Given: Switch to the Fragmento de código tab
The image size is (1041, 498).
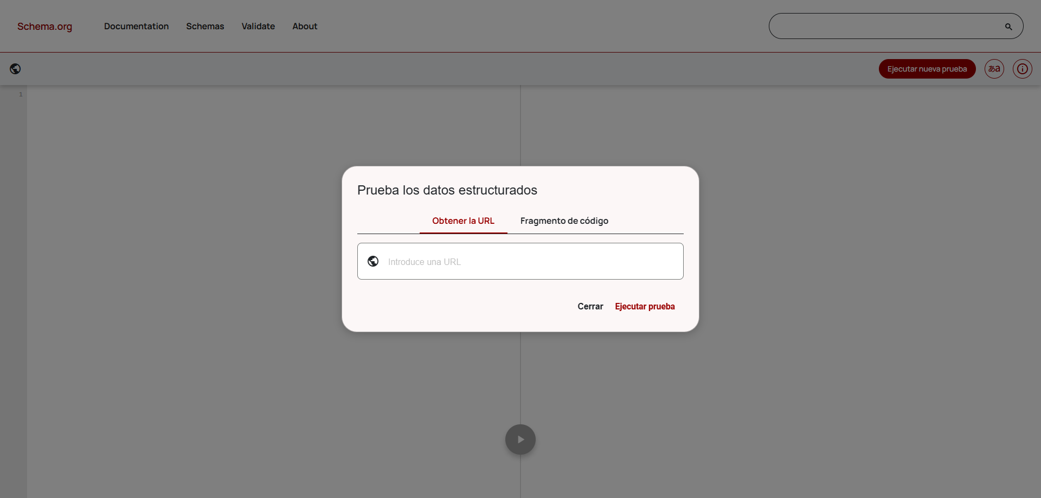Looking at the screenshot, I should 564,221.
